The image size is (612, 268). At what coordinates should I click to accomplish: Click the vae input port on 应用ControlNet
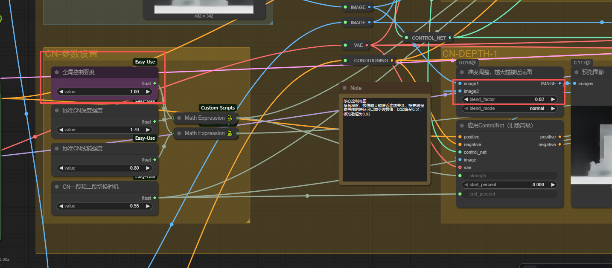click(460, 167)
